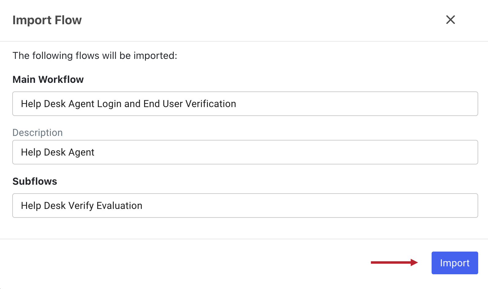Click the Subflows heading

(35, 181)
